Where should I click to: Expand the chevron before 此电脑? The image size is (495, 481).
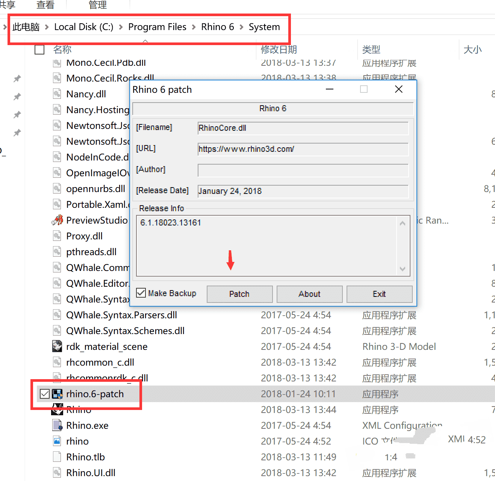(5, 27)
